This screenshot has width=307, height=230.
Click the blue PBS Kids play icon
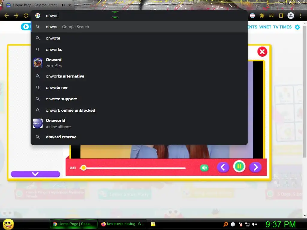click(26, 27)
